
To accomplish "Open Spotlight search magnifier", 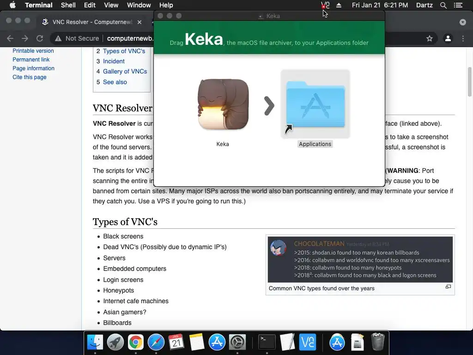I will coord(443,5).
